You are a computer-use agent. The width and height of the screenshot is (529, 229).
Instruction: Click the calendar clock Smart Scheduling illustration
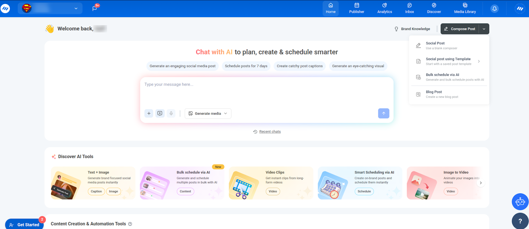332,186
